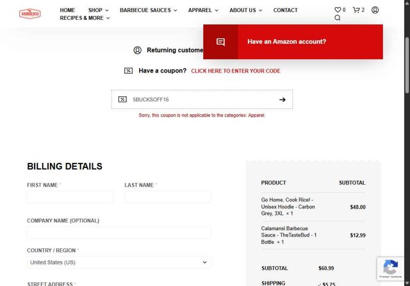Expand Barbecue Sauces dropdown chevron

175,10
